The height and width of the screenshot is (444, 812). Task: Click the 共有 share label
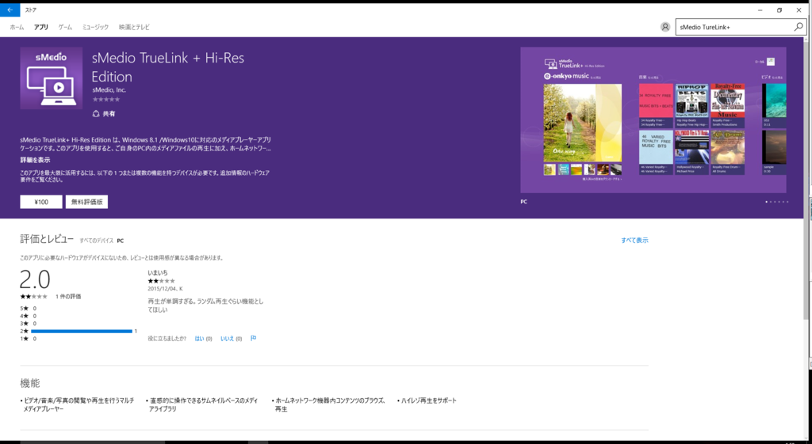point(109,114)
